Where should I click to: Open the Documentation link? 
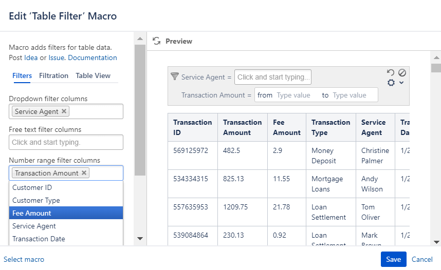(93, 57)
